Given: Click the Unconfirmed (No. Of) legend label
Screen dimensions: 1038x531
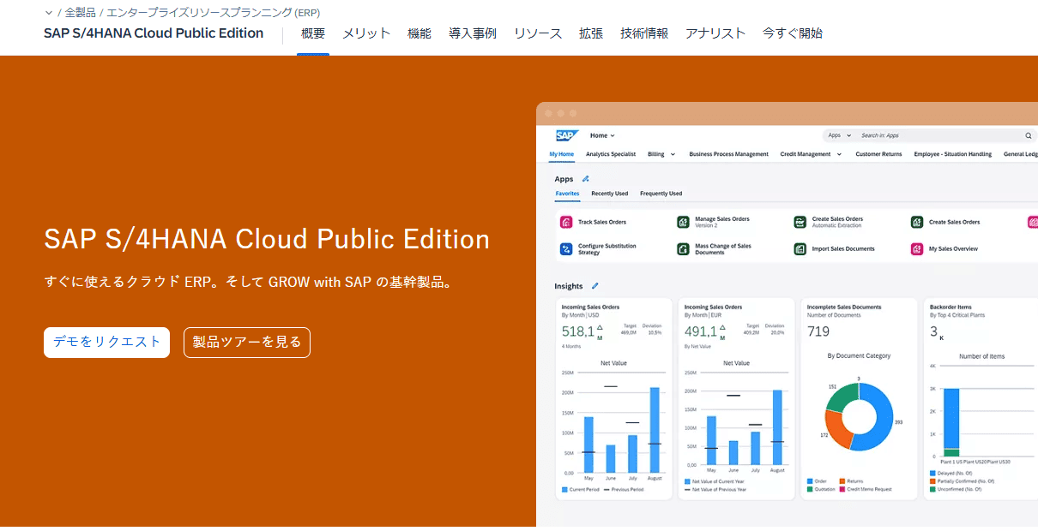Looking at the screenshot, I should [x=962, y=489].
